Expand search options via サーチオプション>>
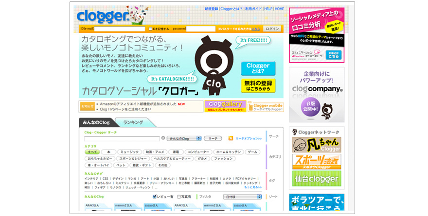The width and height of the screenshot is (428, 216). 249,138
